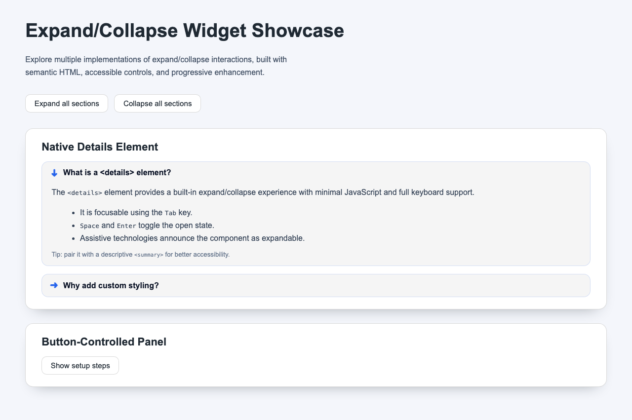Click the blue right arrow icon beside custom styling summary
The width and height of the screenshot is (632, 420).
[x=54, y=285]
